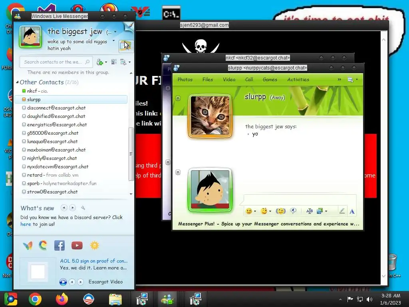Screen dimensions: 409x307
Task: Select the slurpp contact
Action: (71, 100)
